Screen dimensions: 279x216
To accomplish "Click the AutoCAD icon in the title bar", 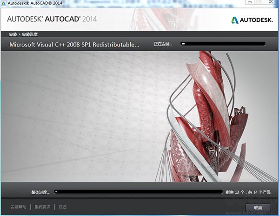I will 4,3.
